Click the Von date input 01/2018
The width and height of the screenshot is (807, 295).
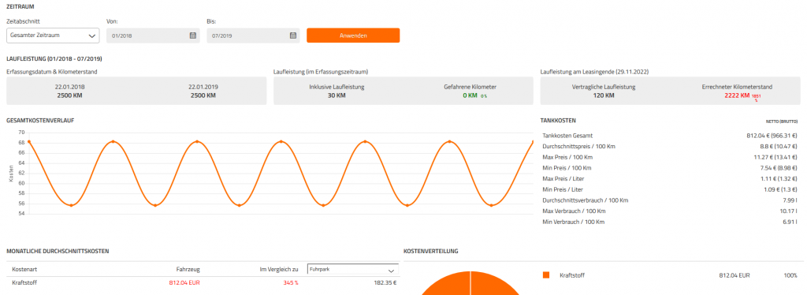[153, 35]
